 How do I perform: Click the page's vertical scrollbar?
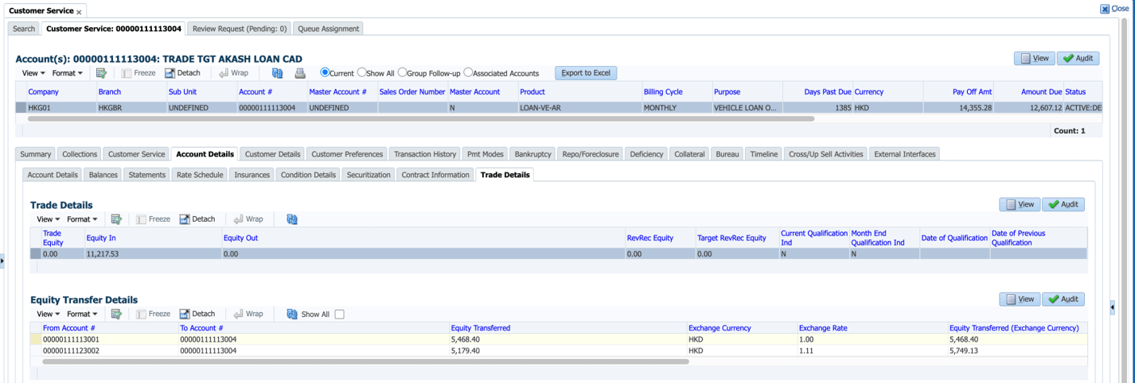coord(1124,199)
